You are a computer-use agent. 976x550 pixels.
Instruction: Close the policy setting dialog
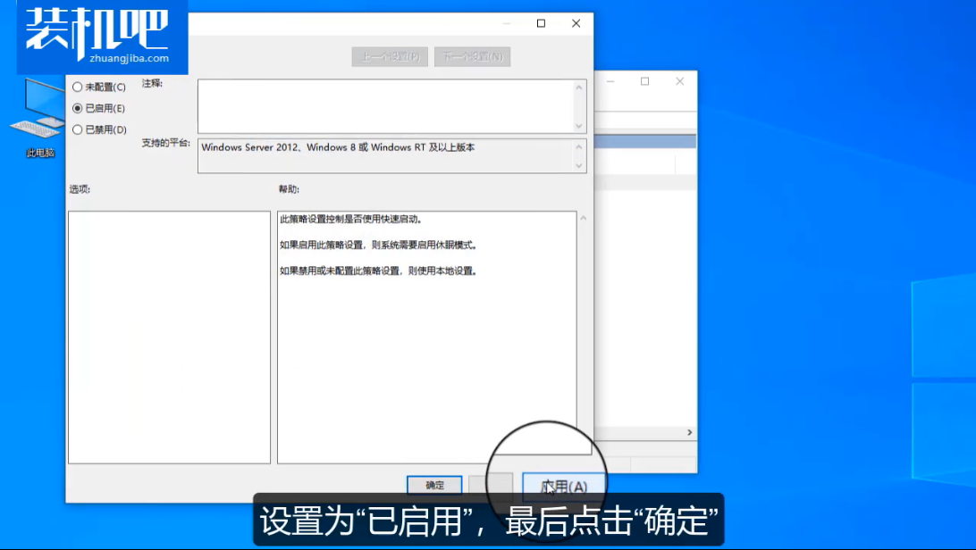pyautogui.click(x=576, y=24)
